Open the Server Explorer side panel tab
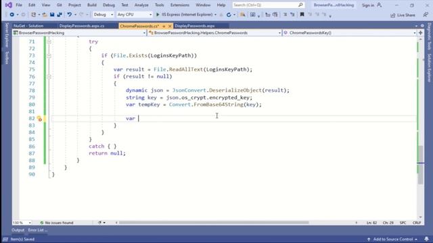 coord(7,35)
